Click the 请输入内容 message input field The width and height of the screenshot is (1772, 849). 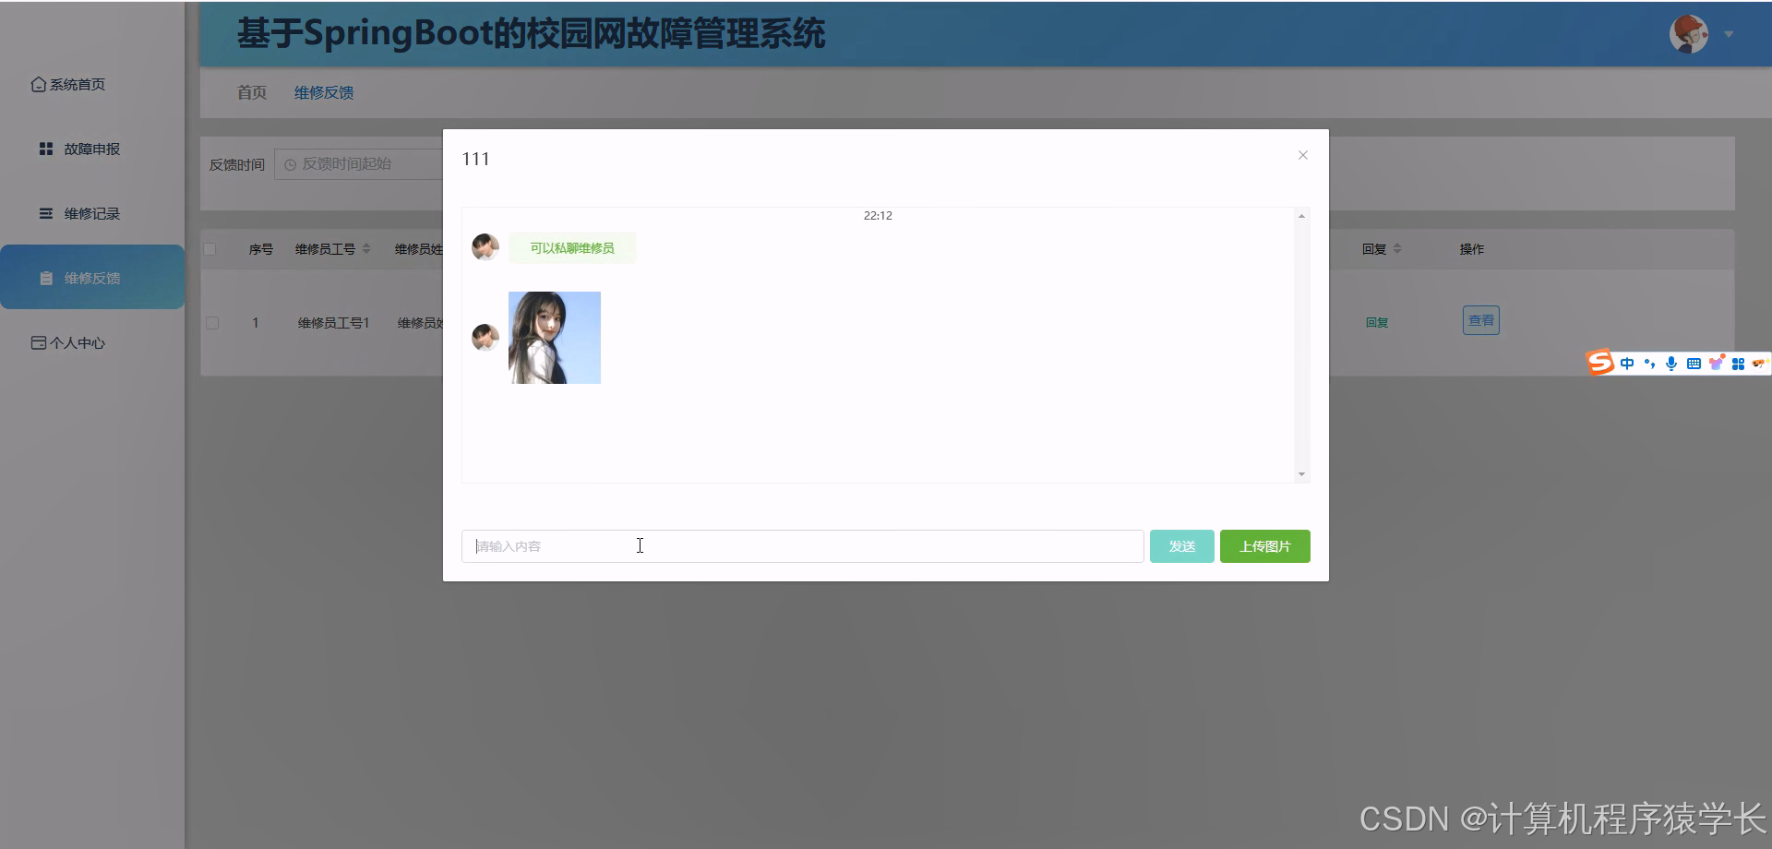(x=803, y=545)
